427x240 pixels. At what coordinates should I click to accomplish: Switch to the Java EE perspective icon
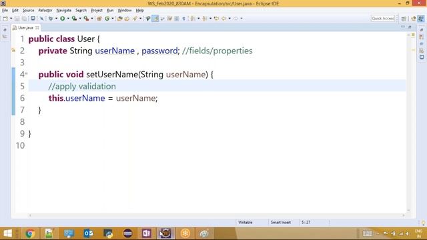tap(414, 19)
